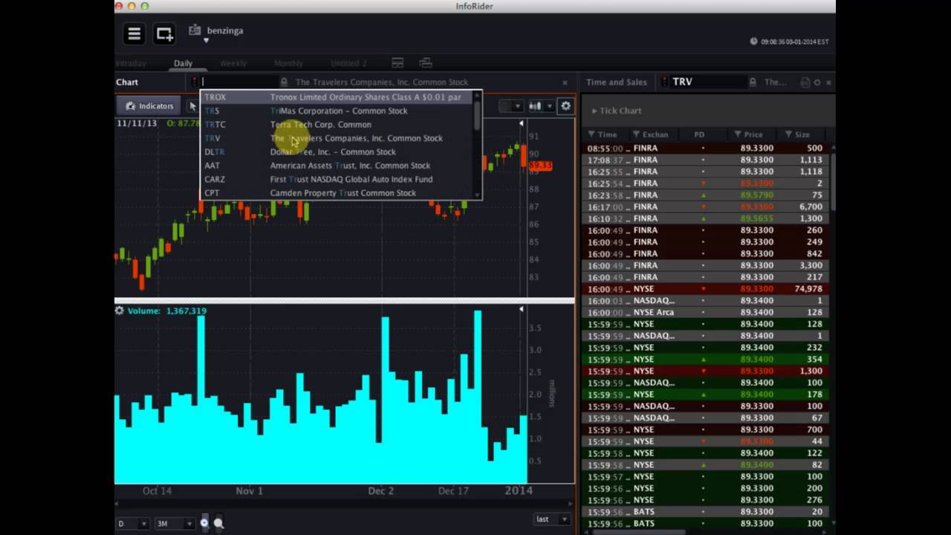Toggle the Time and Sales lock icon
951x535 pixels.
click(753, 82)
